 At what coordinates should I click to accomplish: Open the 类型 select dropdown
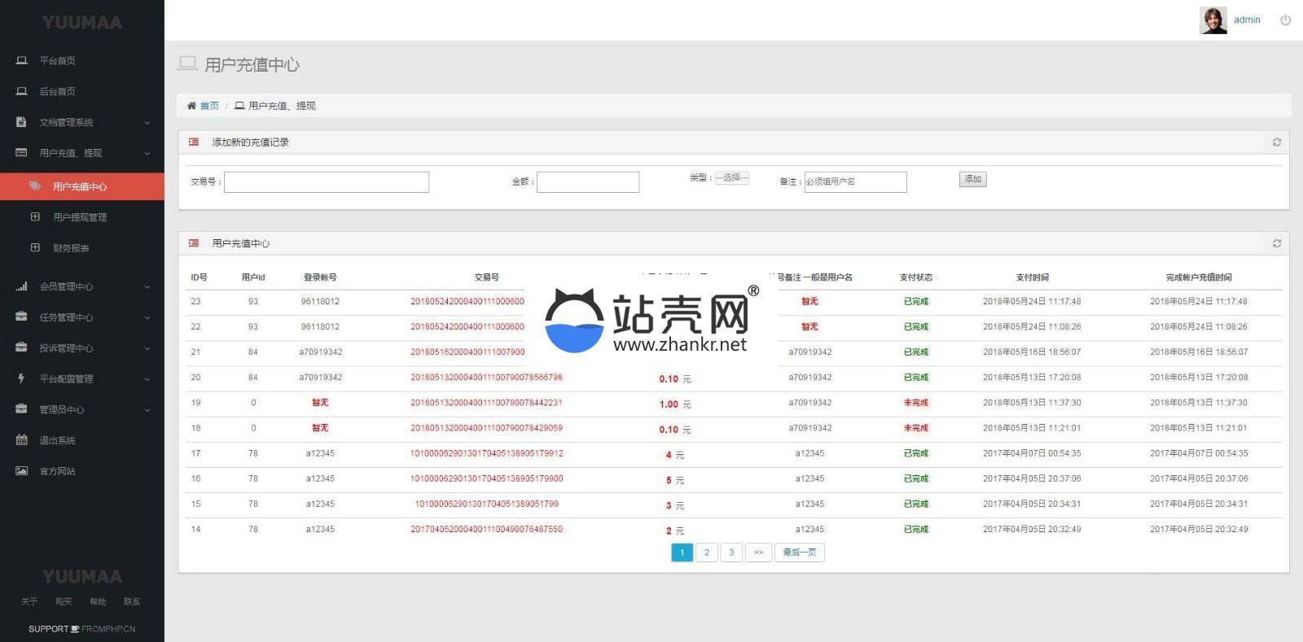click(x=731, y=177)
